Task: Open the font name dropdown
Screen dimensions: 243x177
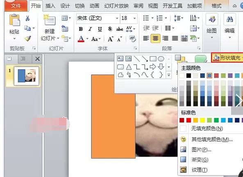Action: coord(117,18)
